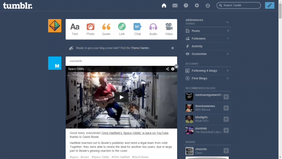Create a new Photo post

[x=90, y=29]
